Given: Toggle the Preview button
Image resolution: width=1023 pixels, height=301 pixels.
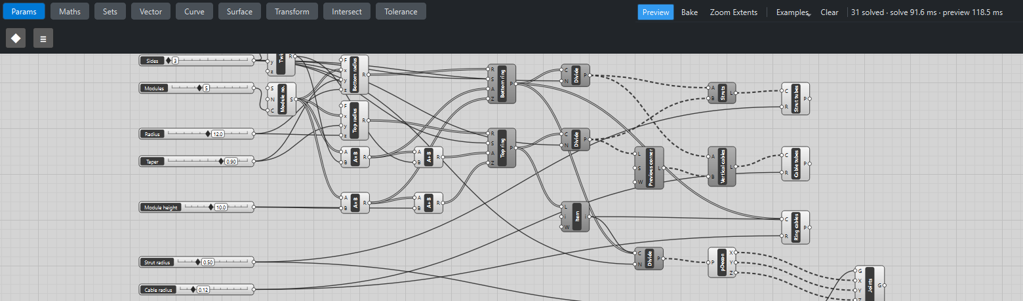Looking at the screenshot, I should pos(656,12).
